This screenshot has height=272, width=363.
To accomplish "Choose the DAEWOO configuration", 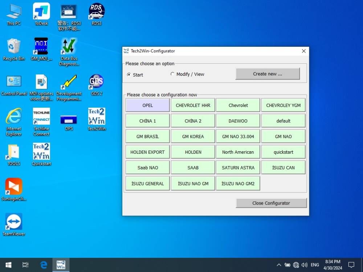I will pyautogui.click(x=238, y=121).
